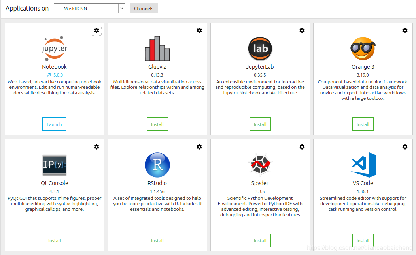Launch Jupyter Notebook

coord(55,124)
